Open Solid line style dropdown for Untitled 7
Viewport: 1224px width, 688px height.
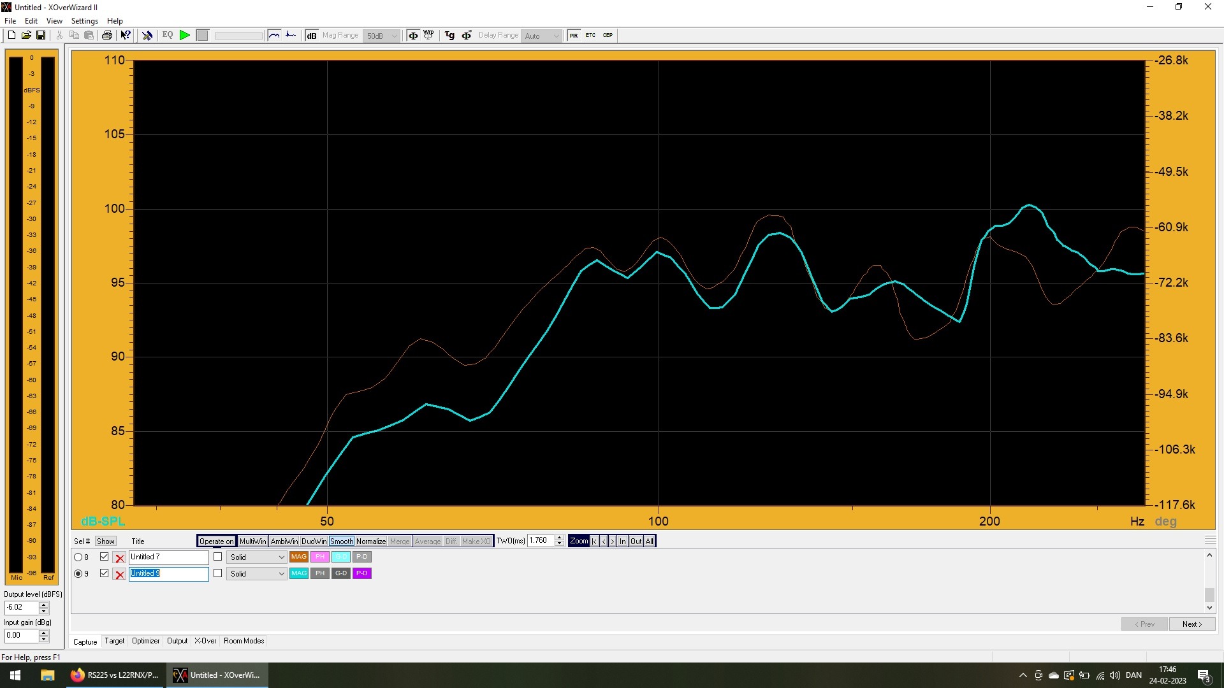(x=257, y=557)
